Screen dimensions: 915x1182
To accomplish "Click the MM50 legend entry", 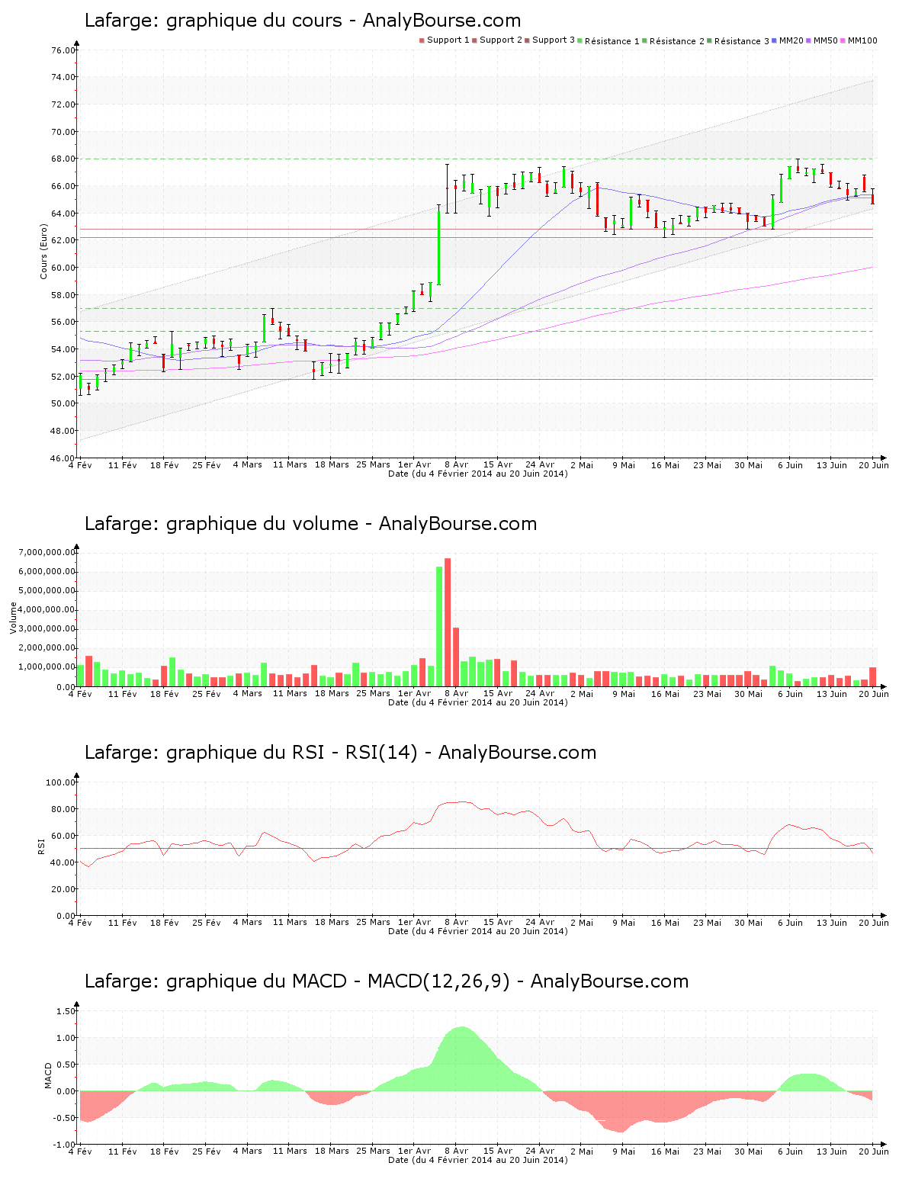I will click(822, 40).
